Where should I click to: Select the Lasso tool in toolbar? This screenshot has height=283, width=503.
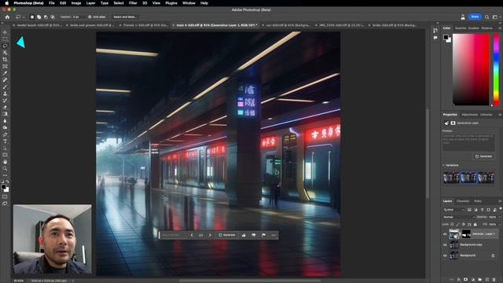(5, 46)
